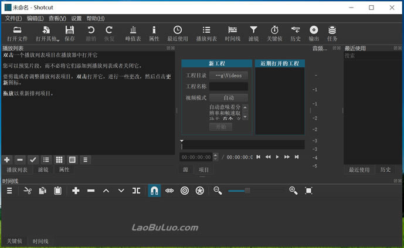Switch playlist to tiles grid view
The height and width of the screenshot is (248, 404).
(59, 159)
